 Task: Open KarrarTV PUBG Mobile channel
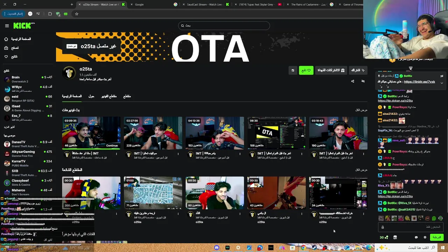(28, 163)
